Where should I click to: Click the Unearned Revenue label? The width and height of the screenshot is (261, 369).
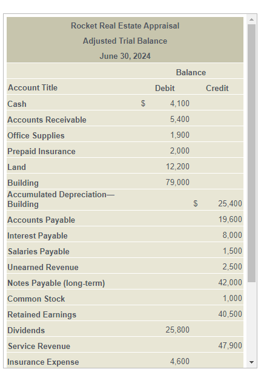(43, 267)
